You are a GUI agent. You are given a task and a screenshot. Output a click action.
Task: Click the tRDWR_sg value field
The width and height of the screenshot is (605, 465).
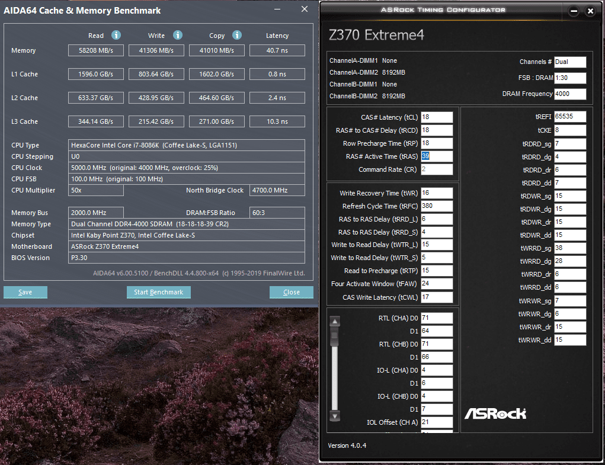point(570,196)
